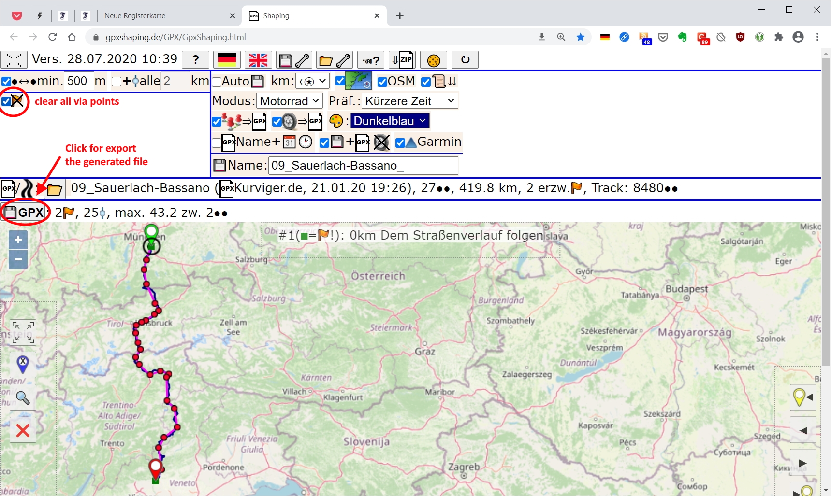Toggle the scroll directions list checkbox
831x496 pixels.
tap(426, 82)
